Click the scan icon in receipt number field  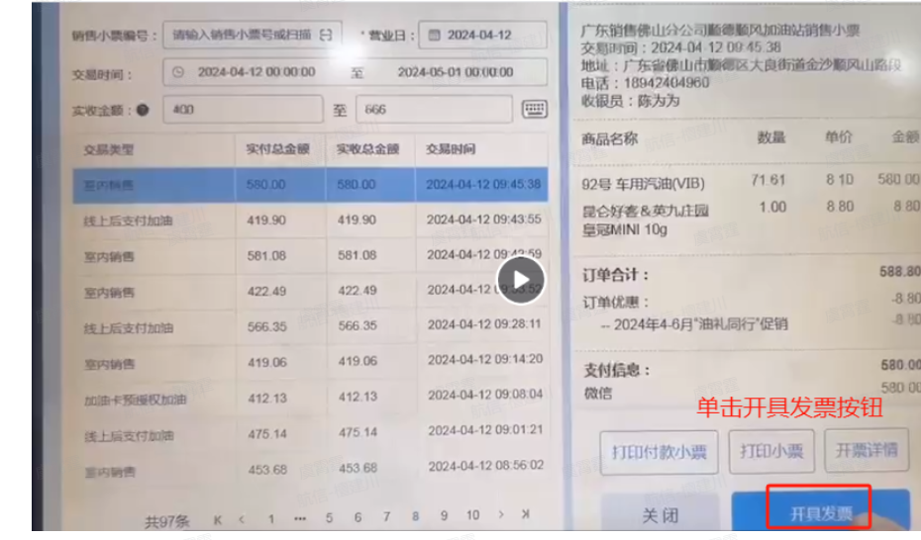[x=327, y=35]
